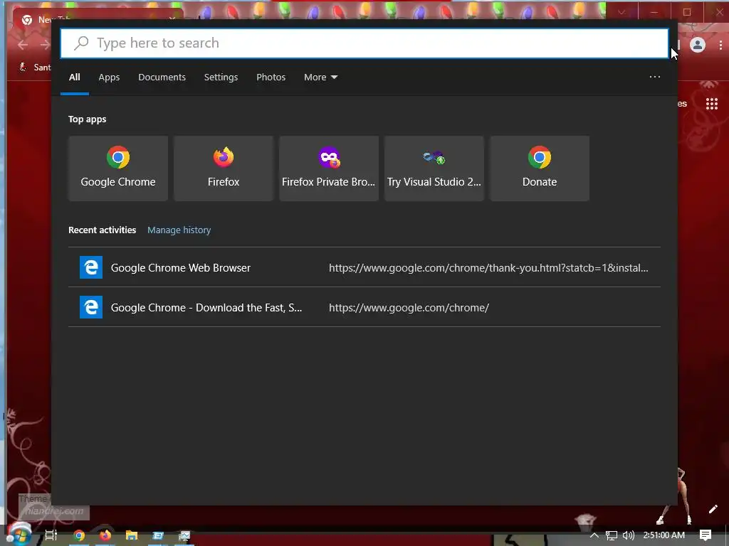Open the Donate app tile

point(540,168)
